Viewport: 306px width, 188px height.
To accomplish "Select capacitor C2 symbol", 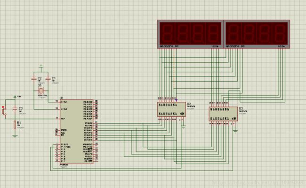I will pos(34,79).
